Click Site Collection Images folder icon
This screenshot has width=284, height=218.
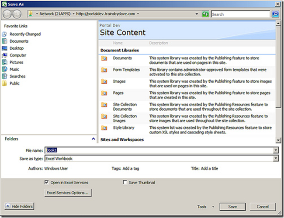coord(104,116)
